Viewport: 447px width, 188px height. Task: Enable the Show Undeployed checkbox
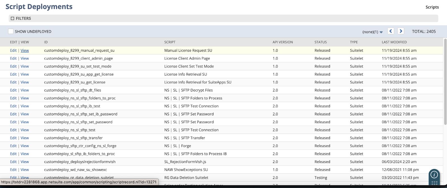(x=11, y=31)
